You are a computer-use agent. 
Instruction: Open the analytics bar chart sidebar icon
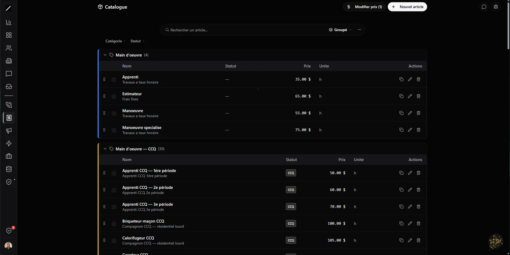pyautogui.click(x=9, y=22)
